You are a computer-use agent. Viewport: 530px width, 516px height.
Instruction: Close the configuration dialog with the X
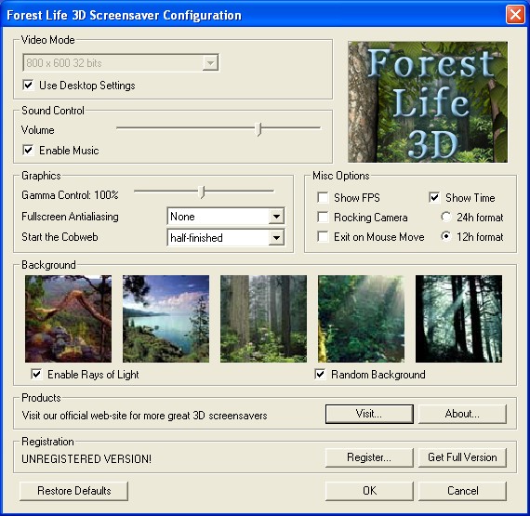[515, 15]
